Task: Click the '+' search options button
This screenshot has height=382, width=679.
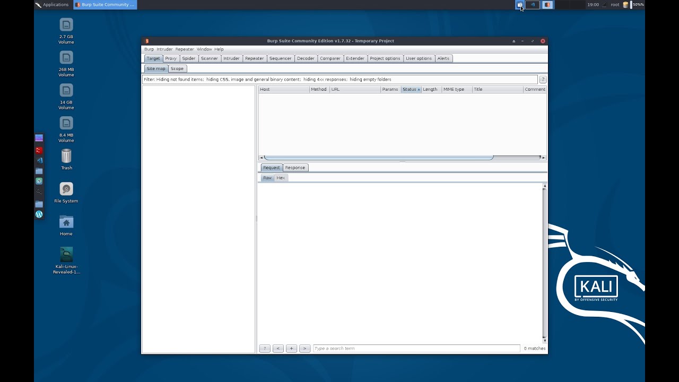Action: [291, 349]
